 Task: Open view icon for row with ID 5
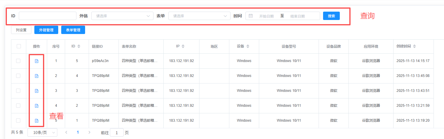(37, 61)
